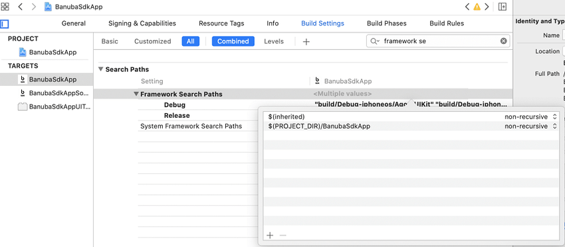Click the yellow warning issue icon
565x247 pixels.
pyautogui.click(x=477, y=7)
